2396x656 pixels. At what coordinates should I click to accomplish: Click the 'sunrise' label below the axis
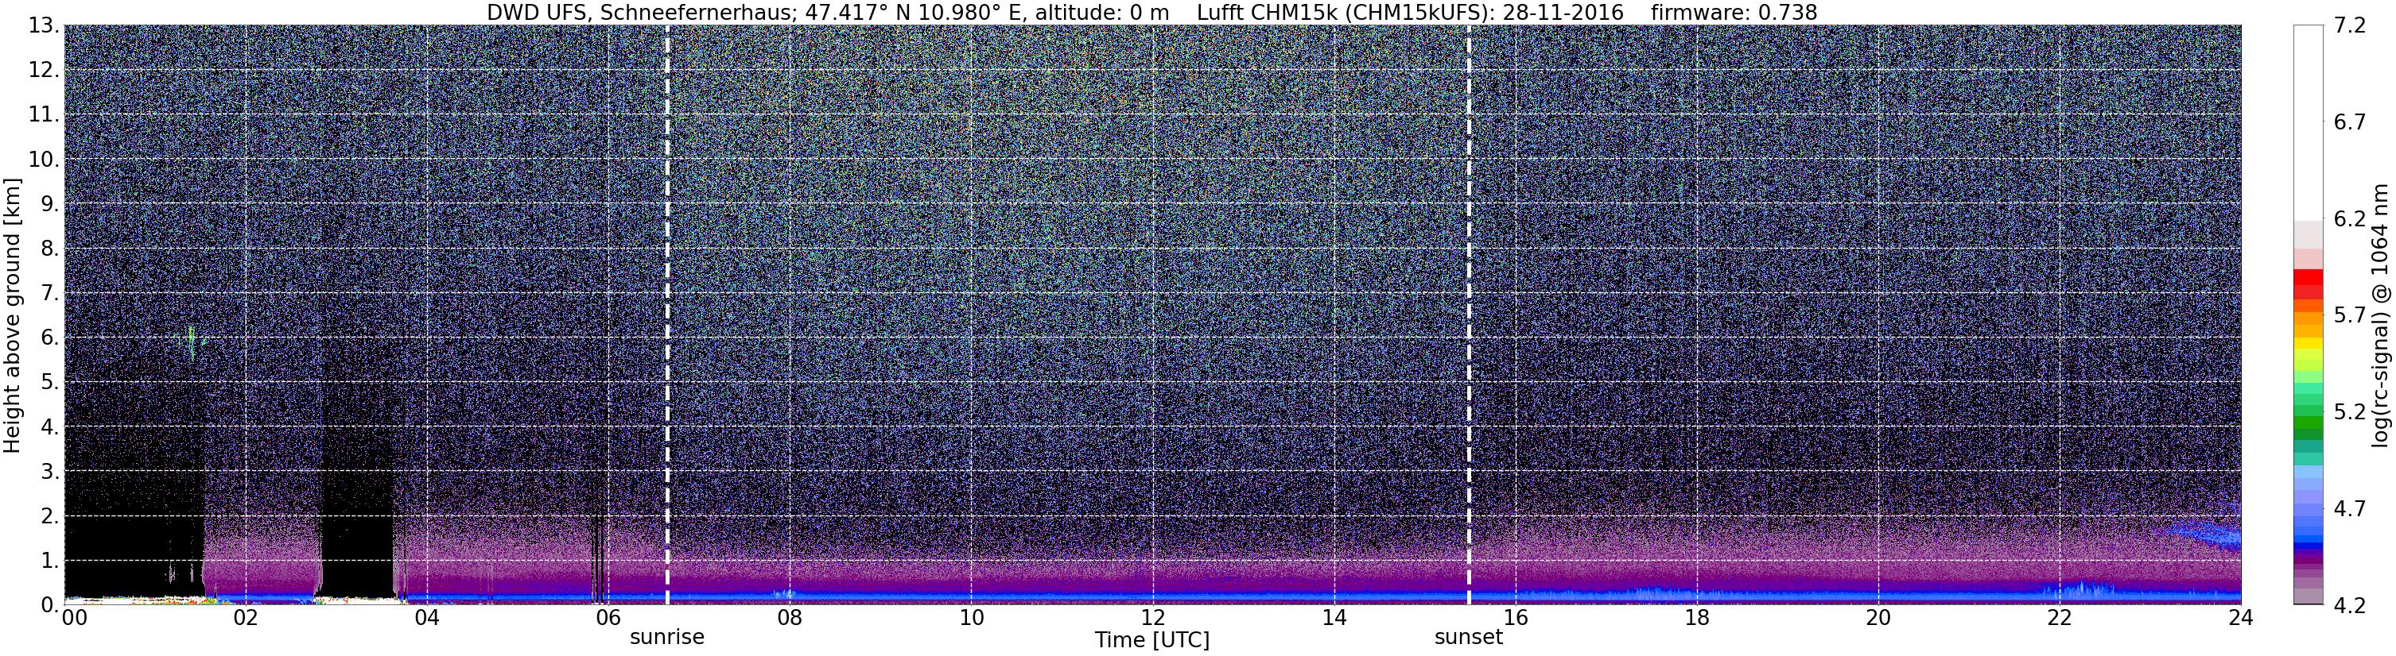[667, 638]
